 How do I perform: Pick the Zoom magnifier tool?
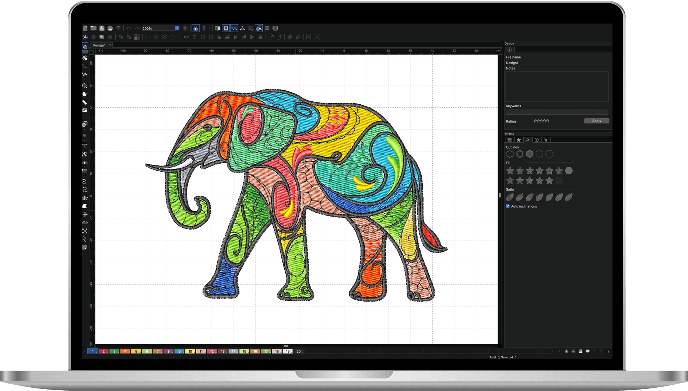(85, 86)
